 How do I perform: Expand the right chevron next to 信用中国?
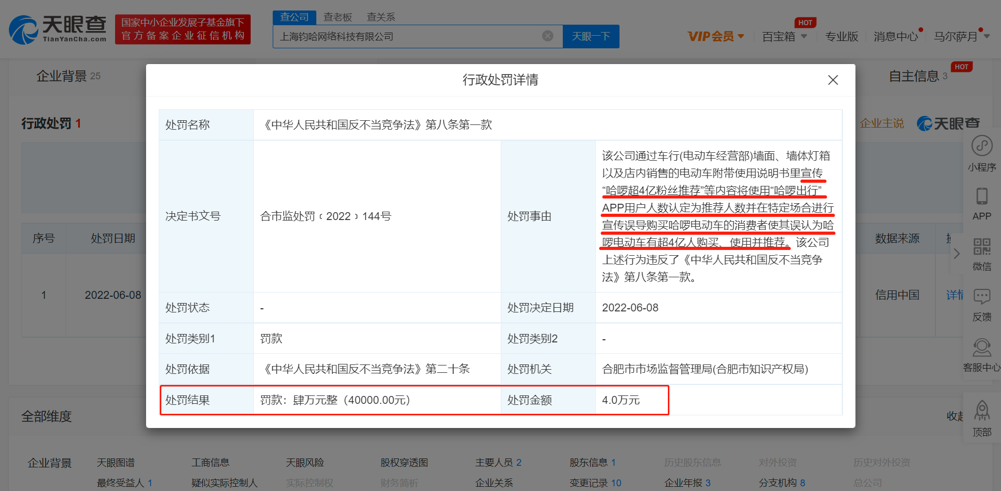(x=957, y=254)
